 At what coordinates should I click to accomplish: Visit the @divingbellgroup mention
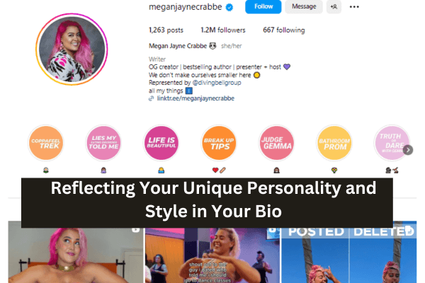tap(217, 83)
